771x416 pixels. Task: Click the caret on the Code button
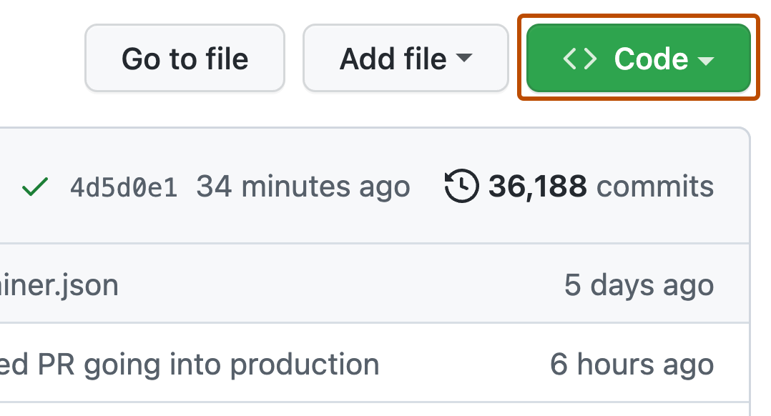pyautogui.click(x=704, y=60)
